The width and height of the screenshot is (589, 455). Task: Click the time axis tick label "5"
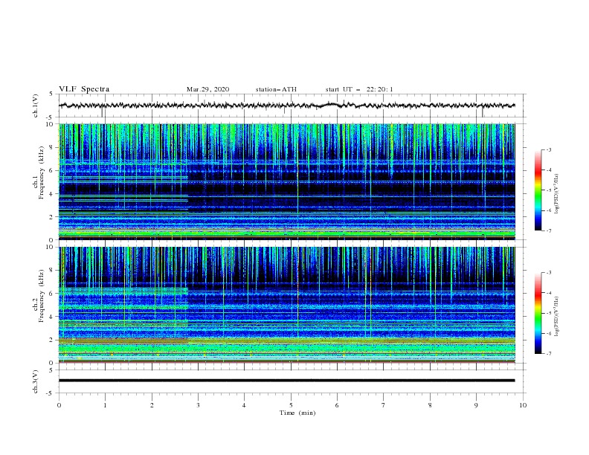(291, 405)
